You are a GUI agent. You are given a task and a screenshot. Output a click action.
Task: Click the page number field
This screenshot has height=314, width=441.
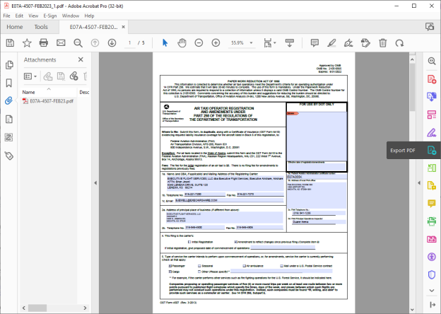click(129, 42)
